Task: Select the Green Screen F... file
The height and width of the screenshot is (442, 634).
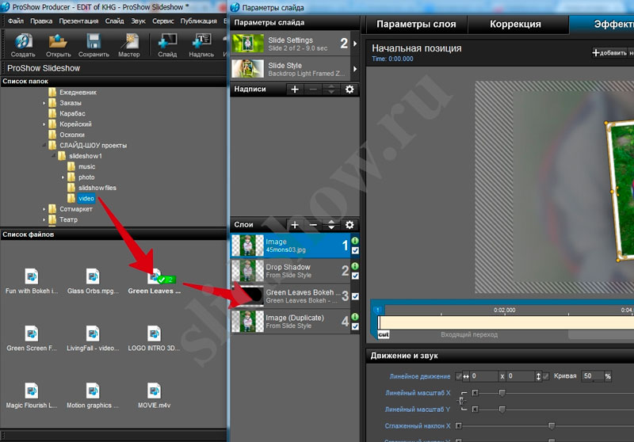Action: point(32,338)
